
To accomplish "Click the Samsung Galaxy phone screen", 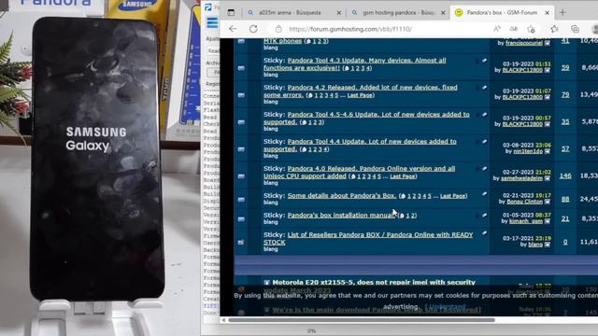I will pyautogui.click(x=96, y=158).
